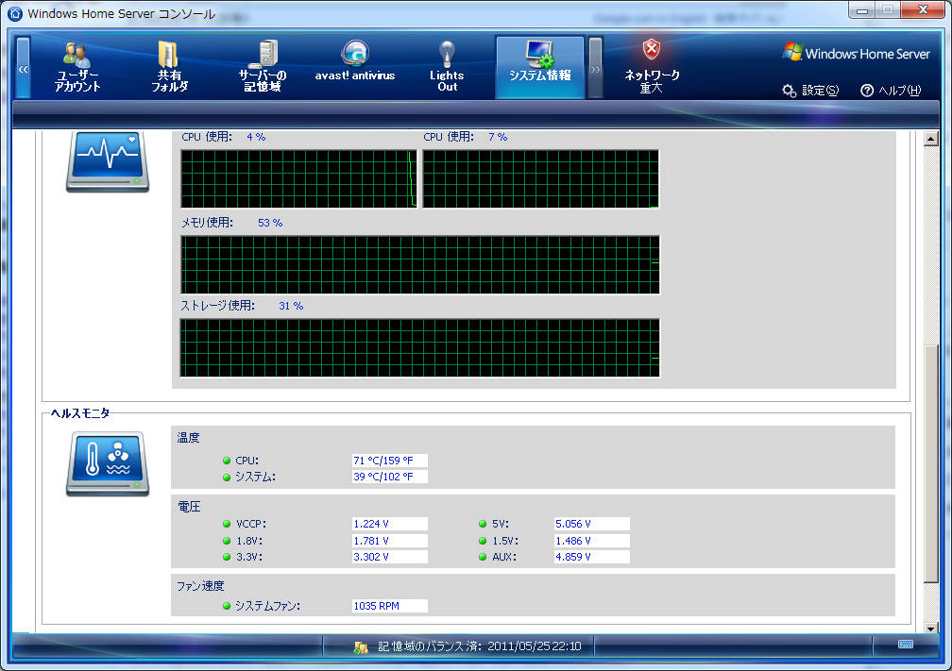The height and width of the screenshot is (671, 952).
Task: Click the CPU temperature value field
Action: tap(389, 461)
